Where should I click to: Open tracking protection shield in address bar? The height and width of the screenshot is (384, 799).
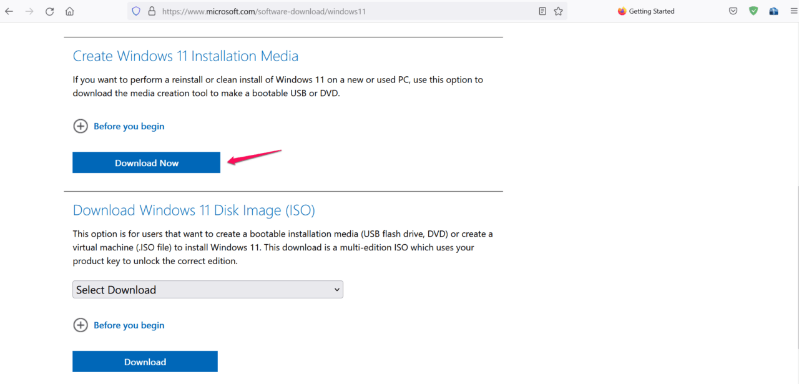click(136, 11)
